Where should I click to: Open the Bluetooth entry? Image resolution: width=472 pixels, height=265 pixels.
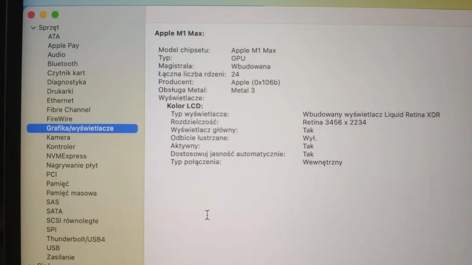[63, 64]
